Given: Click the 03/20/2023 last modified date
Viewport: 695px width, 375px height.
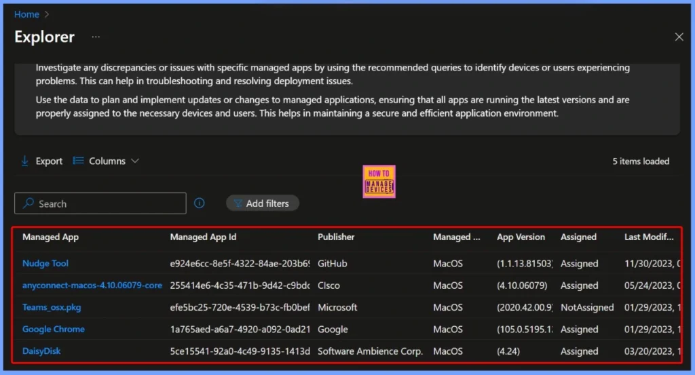Looking at the screenshot, I should coord(652,351).
